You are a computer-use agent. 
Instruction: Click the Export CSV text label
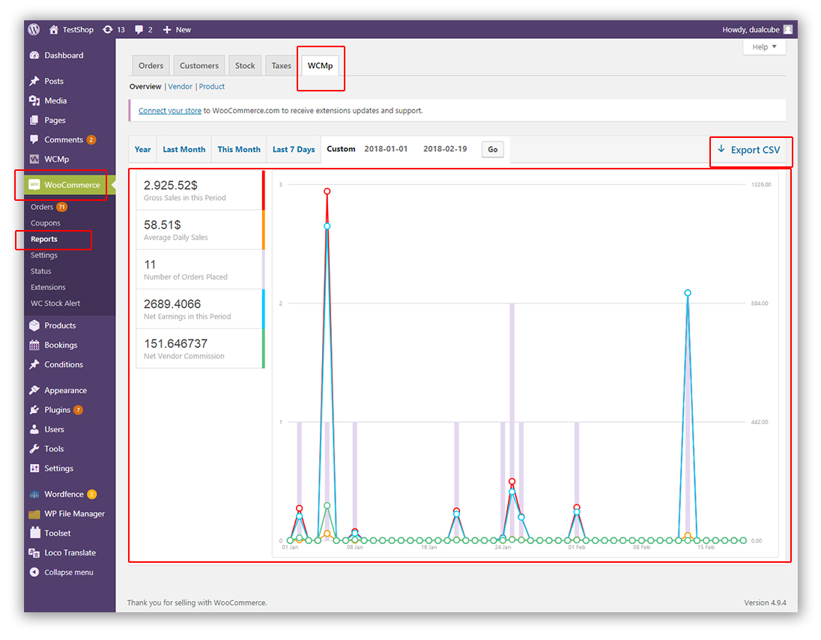(x=755, y=150)
